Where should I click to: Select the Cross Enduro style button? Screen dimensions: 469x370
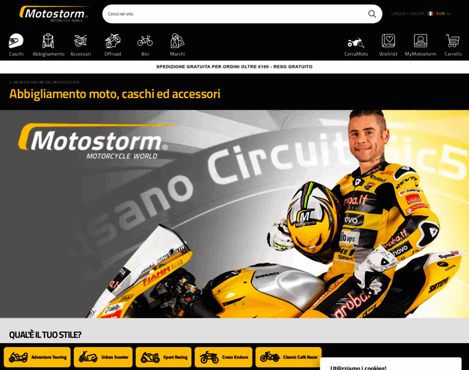point(223,357)
